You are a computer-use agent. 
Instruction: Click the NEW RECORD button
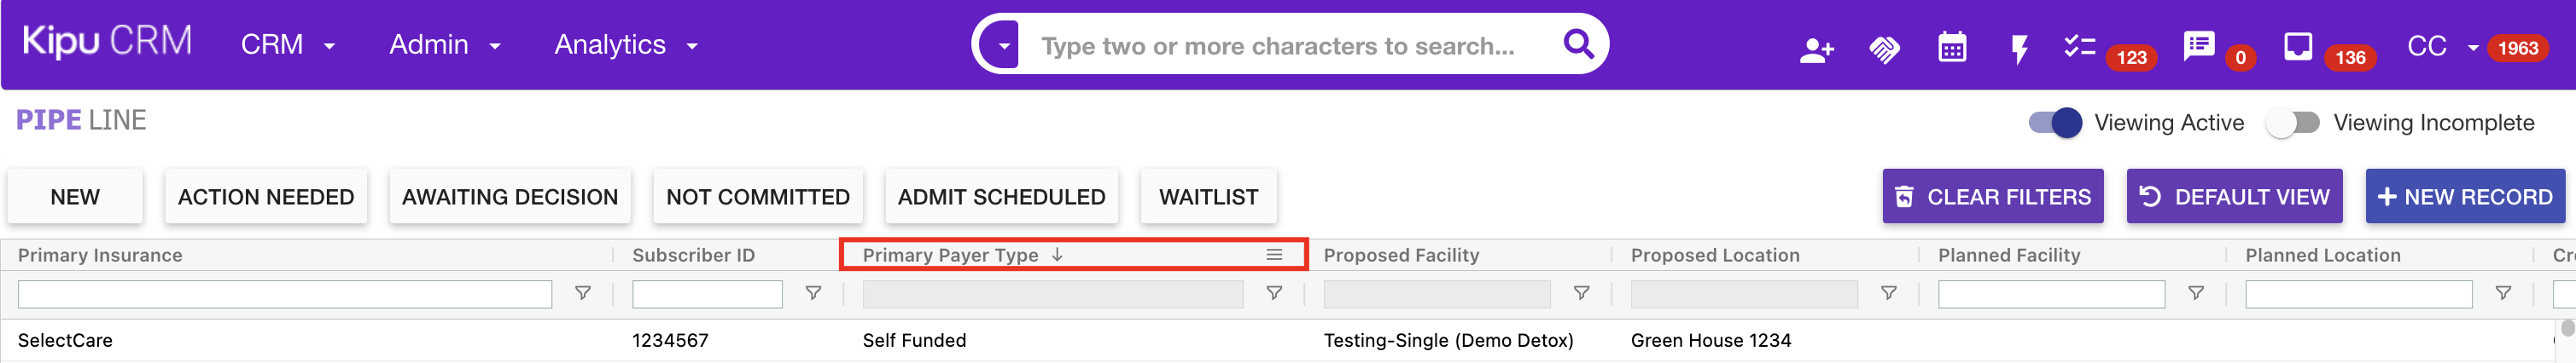pos(2465,197)
